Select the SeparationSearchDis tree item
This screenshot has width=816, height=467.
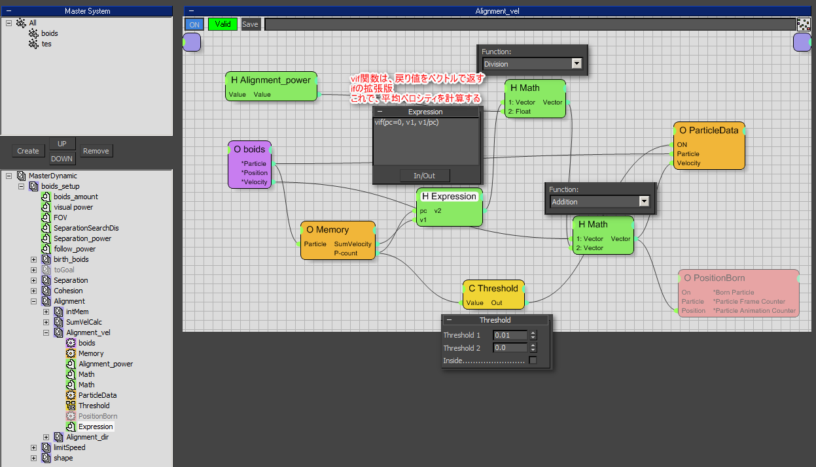pyautogui.click(x=86, y=228)
